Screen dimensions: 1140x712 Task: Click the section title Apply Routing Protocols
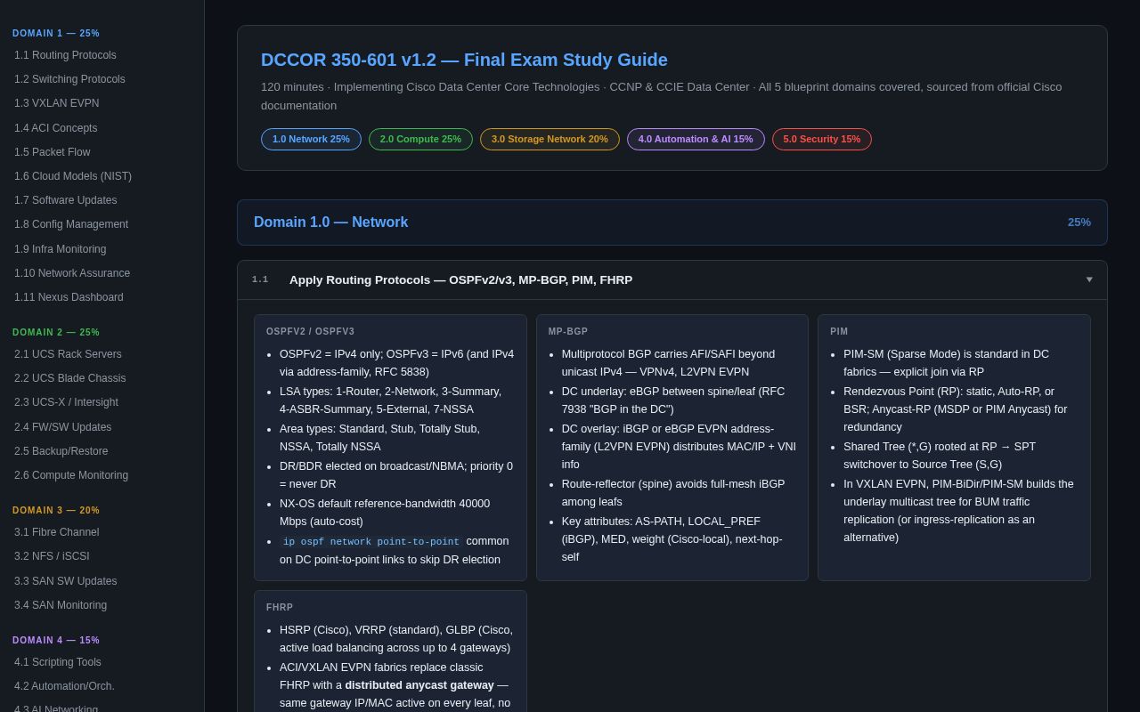460,280
